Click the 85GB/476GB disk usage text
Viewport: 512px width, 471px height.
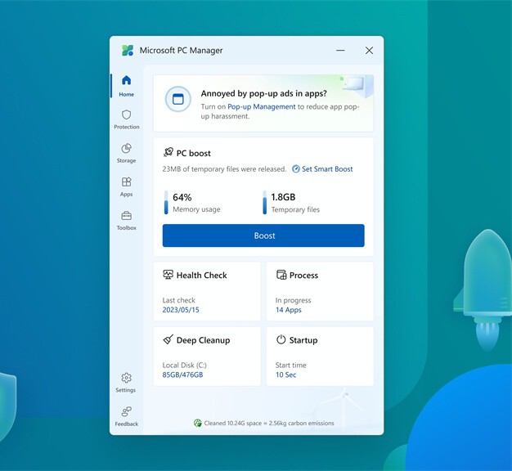(182, 375)
